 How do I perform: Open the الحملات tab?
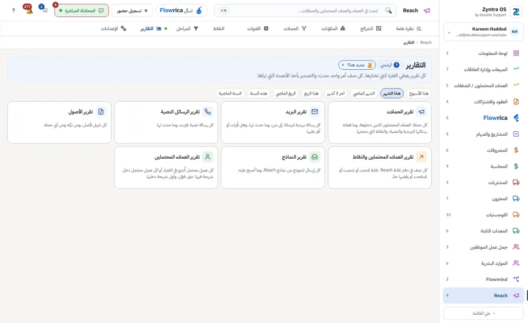click(295, 29)
